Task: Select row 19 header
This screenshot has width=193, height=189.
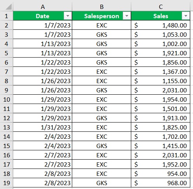Action: [x=6, y=183]
